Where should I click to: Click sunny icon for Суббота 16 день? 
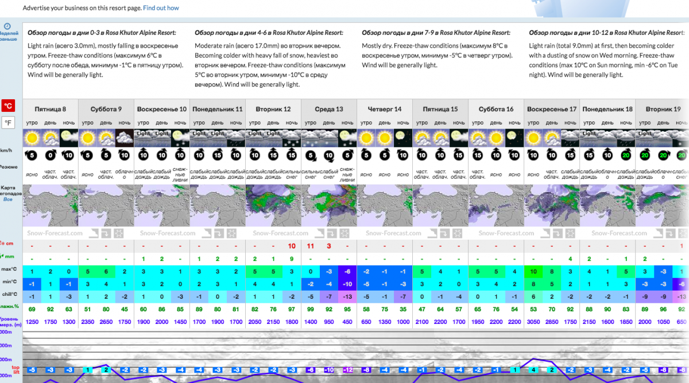496,138
